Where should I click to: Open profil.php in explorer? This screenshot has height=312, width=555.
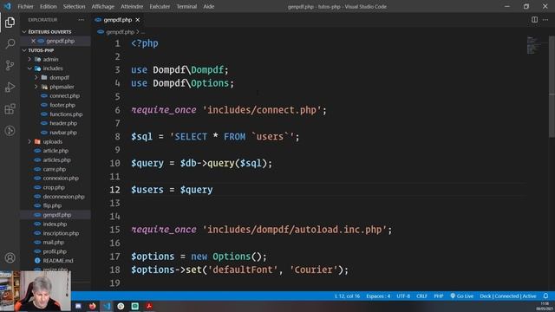pos(55,251)
